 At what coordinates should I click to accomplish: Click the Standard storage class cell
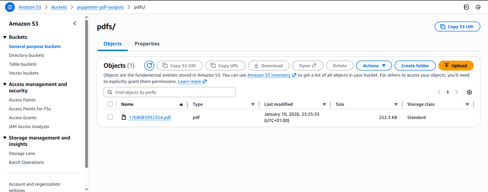(x=416, y=117)
